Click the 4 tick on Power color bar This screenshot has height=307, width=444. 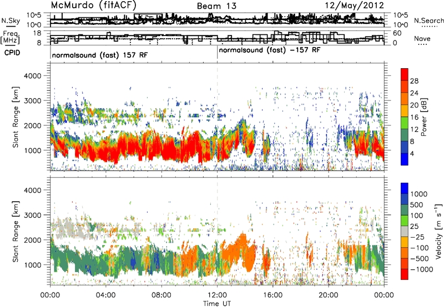tap(412, 153)
